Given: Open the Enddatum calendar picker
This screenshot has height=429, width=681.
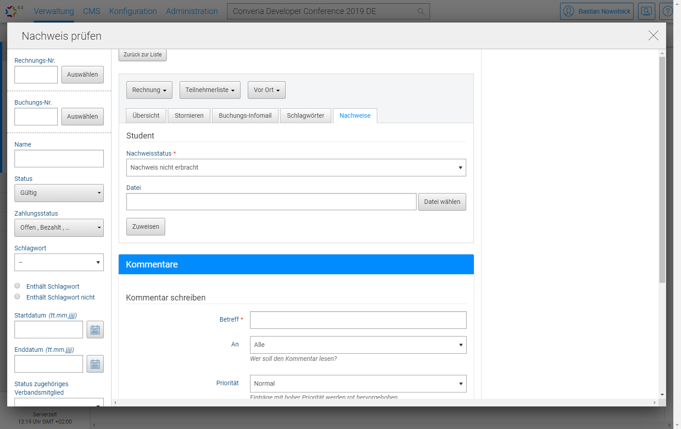Looking at the screenshot, I should (x=95, y=364).
